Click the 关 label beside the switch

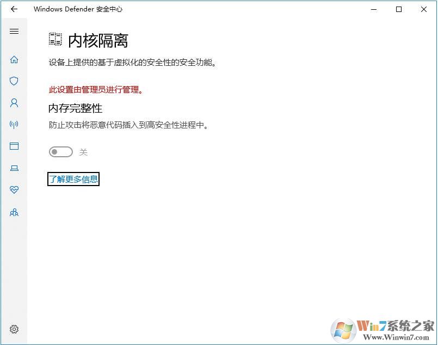83,152
